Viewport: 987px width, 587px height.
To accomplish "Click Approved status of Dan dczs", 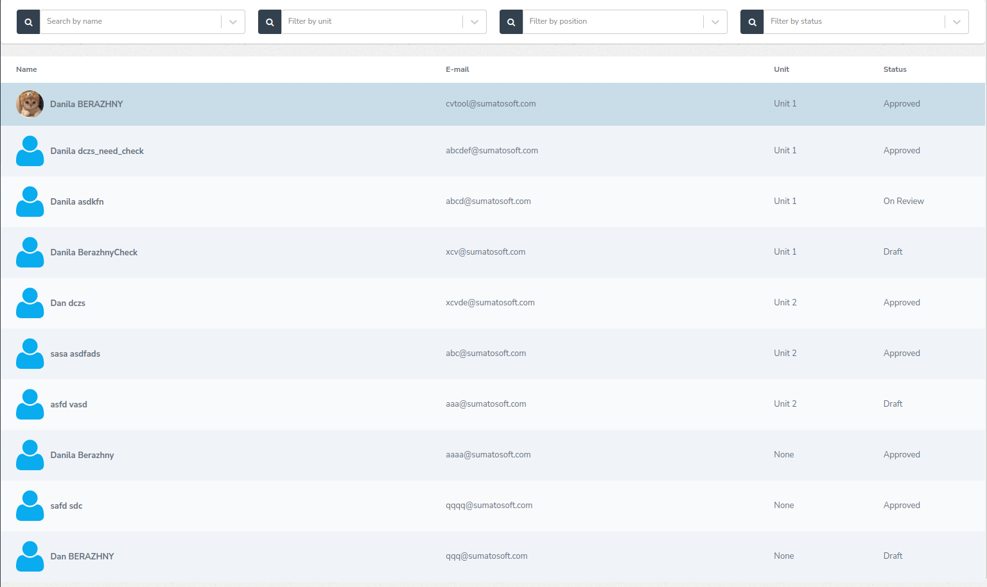I will (902, 302).
